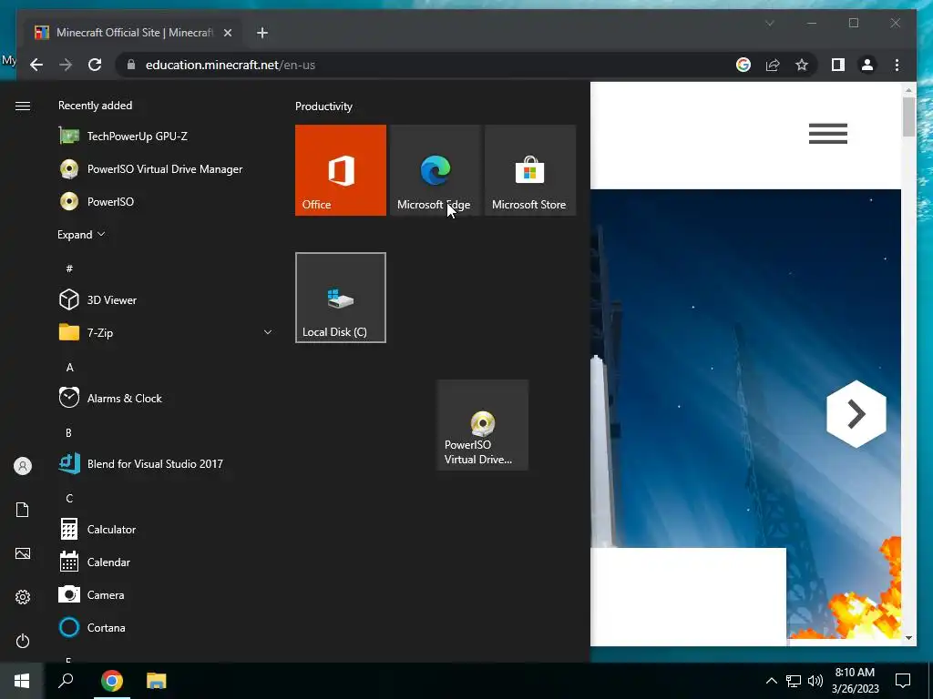Expand the recently added list
The image size is (933, 699).
[81, 235]
